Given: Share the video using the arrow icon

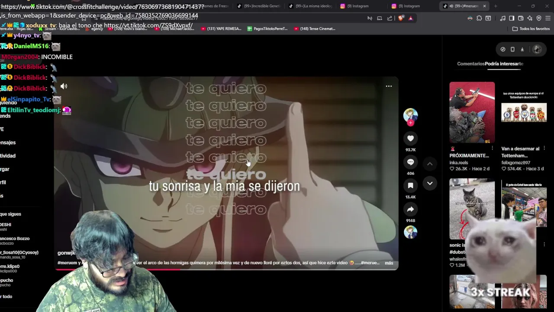Looking at the screenshot, I should pos(410,209).
